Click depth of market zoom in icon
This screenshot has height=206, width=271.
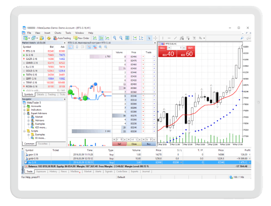[x=100, y=47]
